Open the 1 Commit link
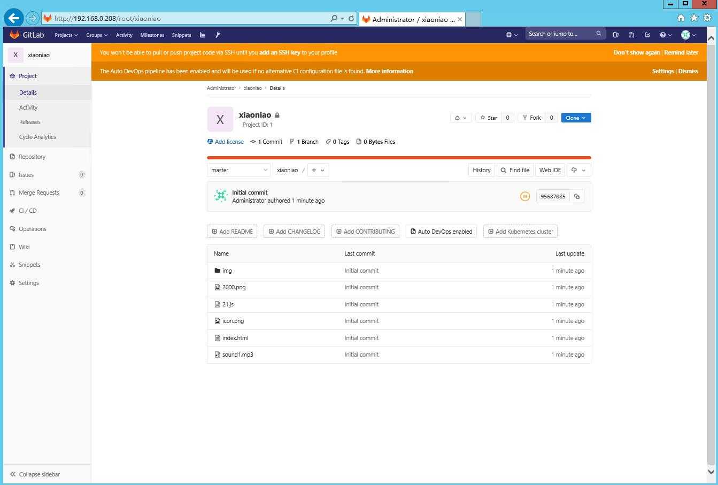Screen dimensions: 718x485 coord(266,142)
